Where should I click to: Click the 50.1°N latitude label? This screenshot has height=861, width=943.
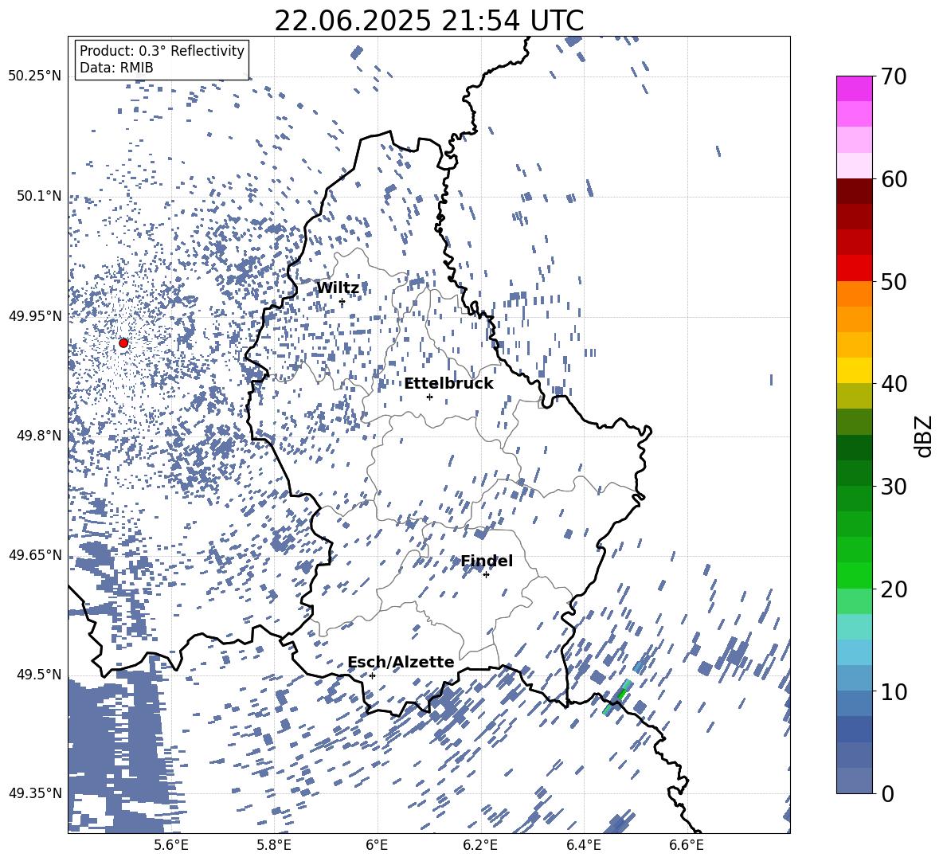point(39,196)
